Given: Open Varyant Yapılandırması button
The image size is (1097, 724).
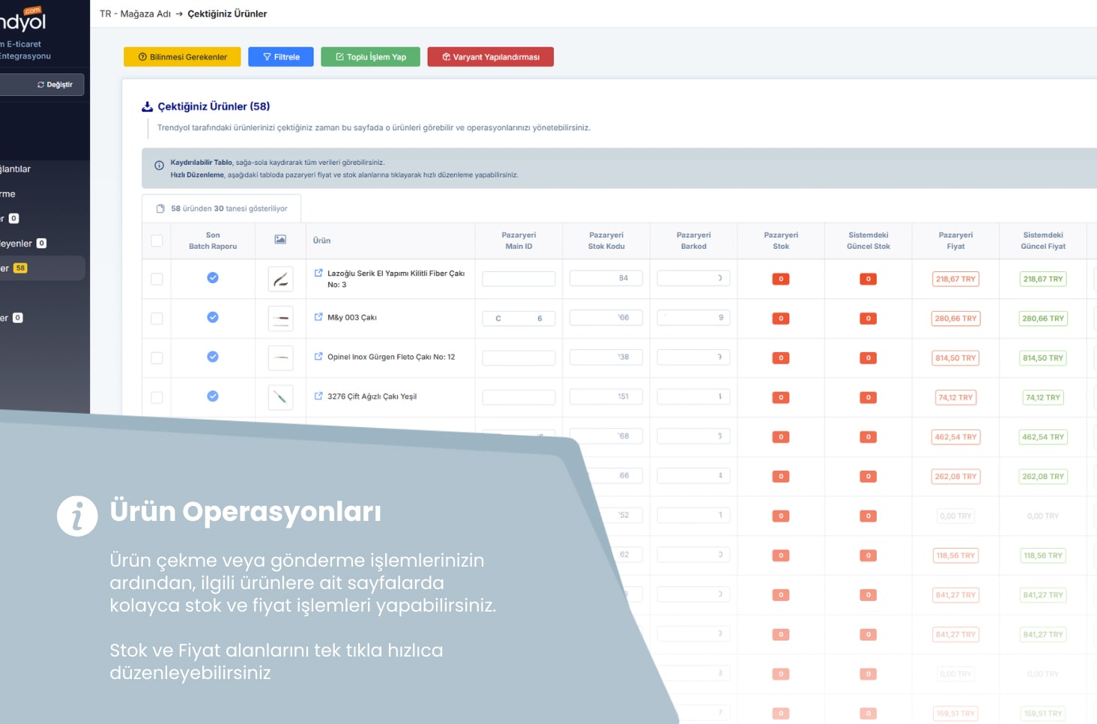Looking at the screenshot, I should (490, 57).
